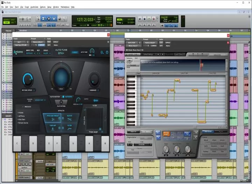
Task: Click the G key on Auto-Tune keyboard
Action: tap(73, 144)
